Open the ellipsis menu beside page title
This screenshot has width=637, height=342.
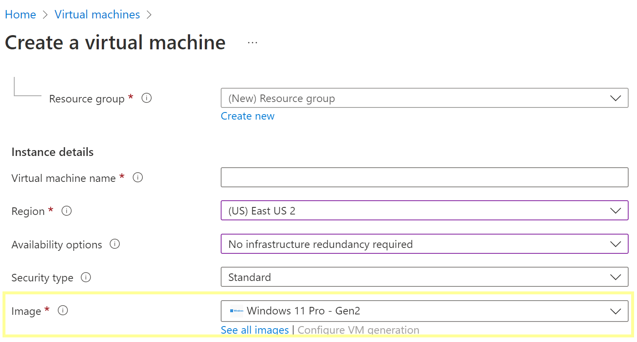[x=253, y=43]
